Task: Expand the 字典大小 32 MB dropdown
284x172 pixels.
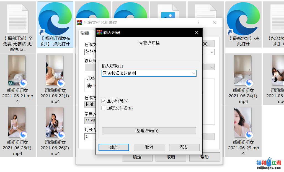Action: 90,121
